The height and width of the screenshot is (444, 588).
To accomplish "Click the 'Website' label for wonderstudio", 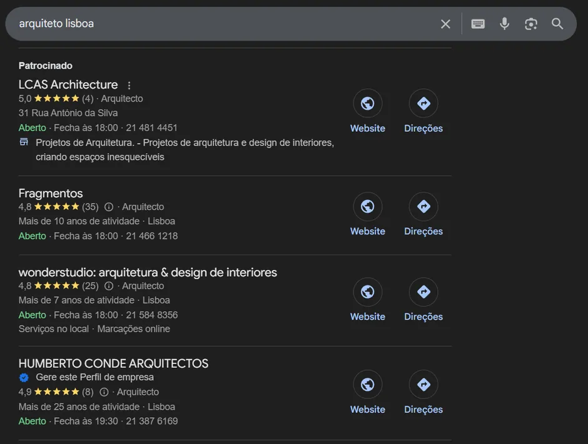I will pos(368,317).
